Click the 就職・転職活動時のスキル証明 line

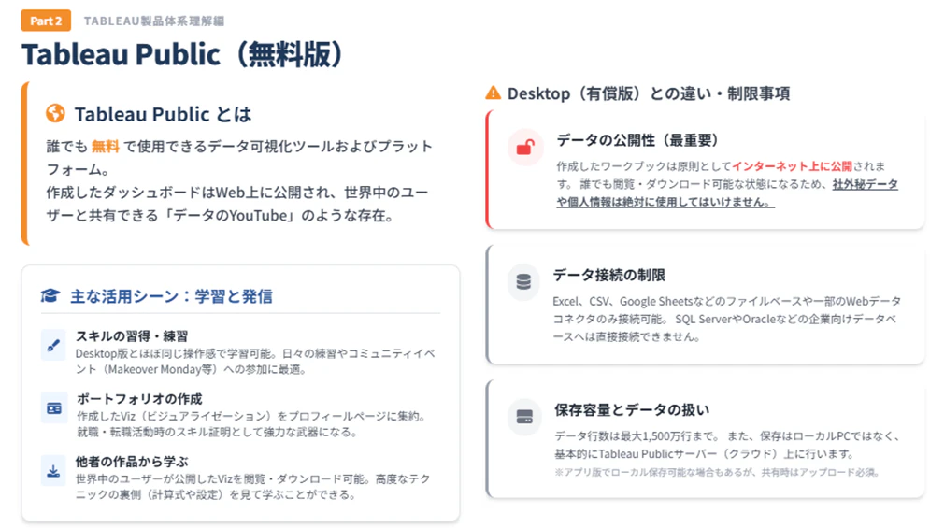point(217,432)
